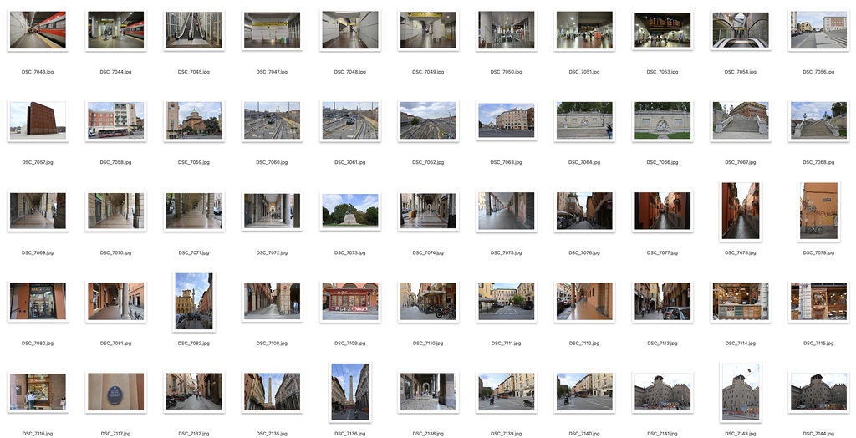This screenshot has width=856, height=438.
Task: Select the DSC_7077.jpg canal photo
Action: pos(662,211)
